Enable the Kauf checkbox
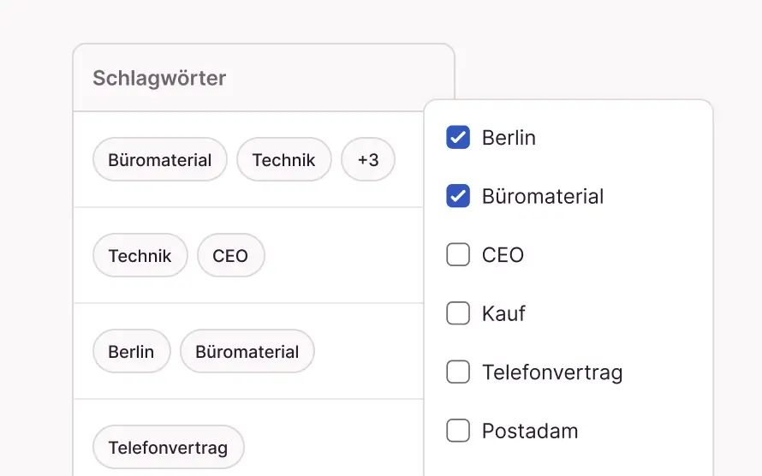Viewport: 762px width, 476px height. [458, 313]
